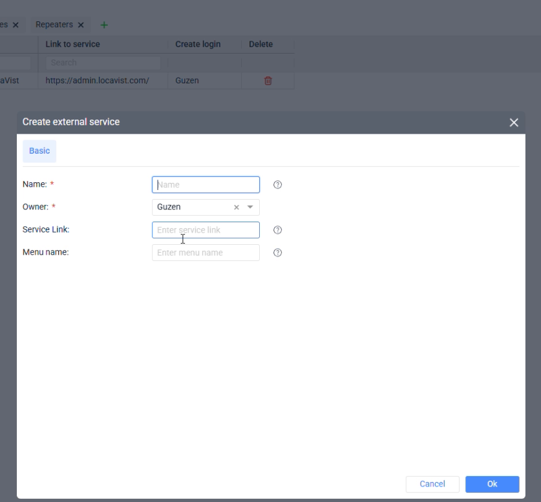541x502 pixels.
Task: Clear the Guzen owner selection
Action: click(x=237, y=207)
